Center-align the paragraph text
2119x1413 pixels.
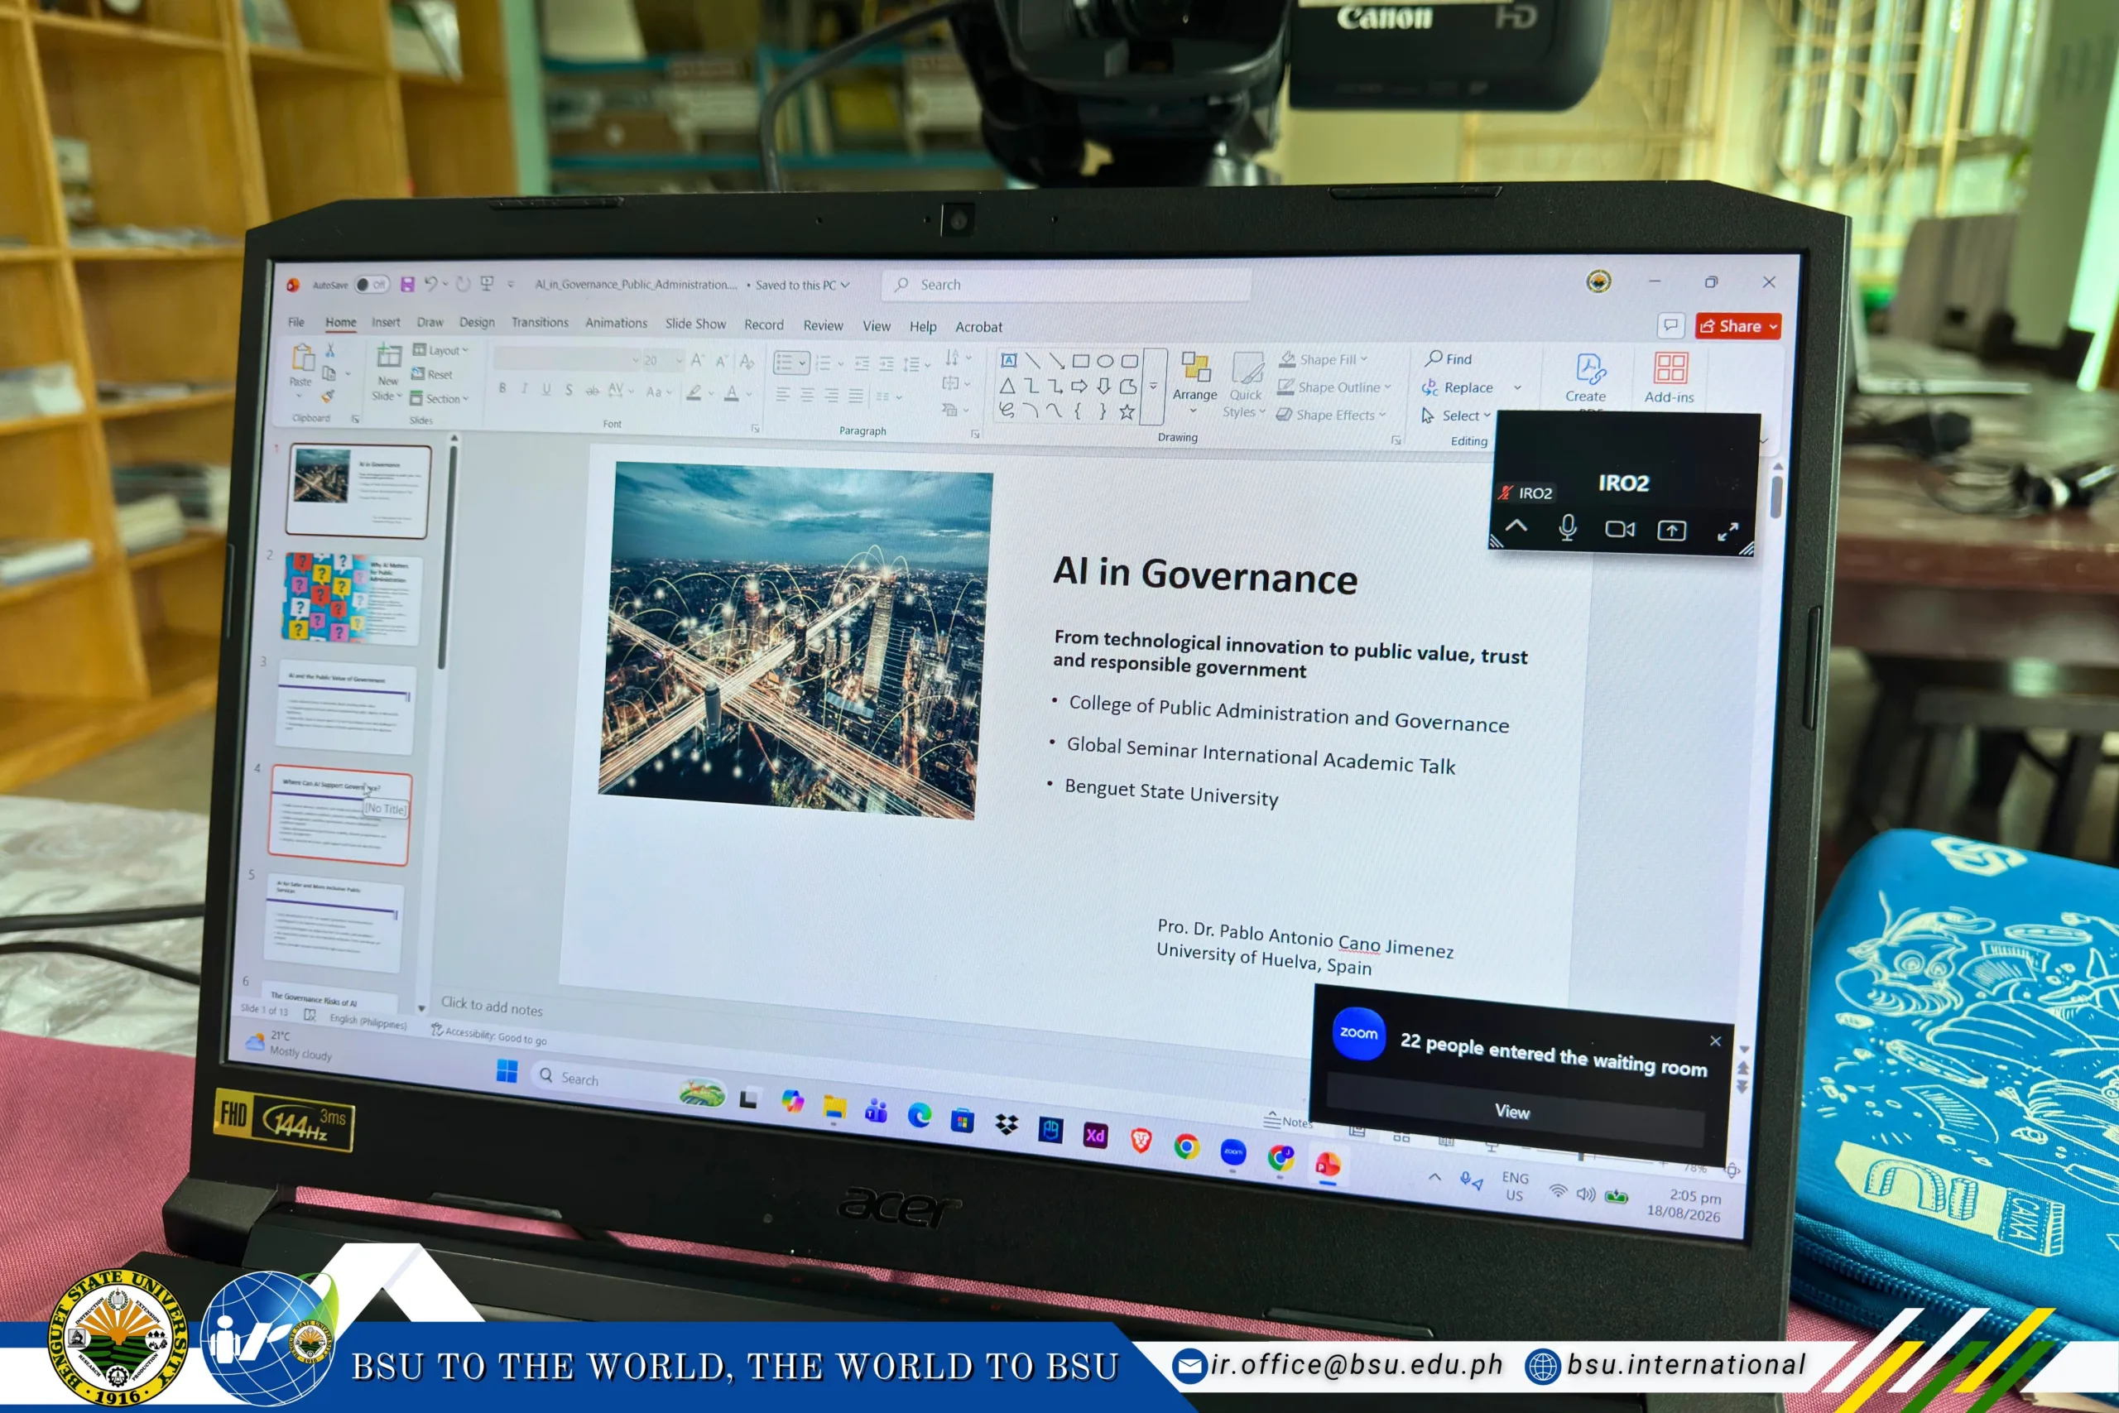click(x=807, y=395)
